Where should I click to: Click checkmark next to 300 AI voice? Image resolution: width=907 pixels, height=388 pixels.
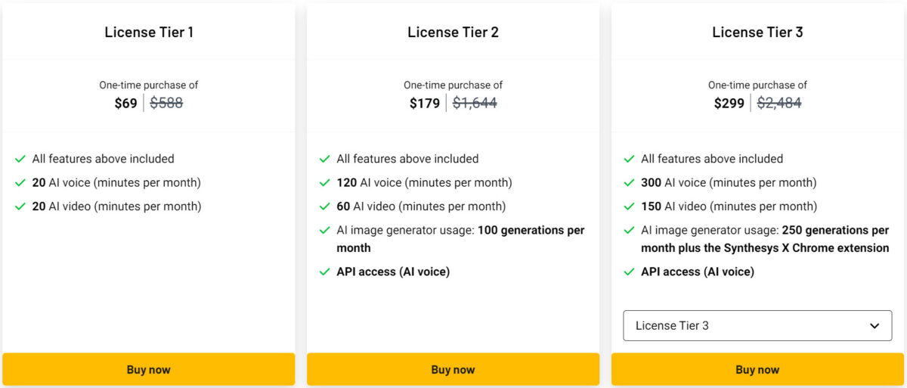pos(630,183)
